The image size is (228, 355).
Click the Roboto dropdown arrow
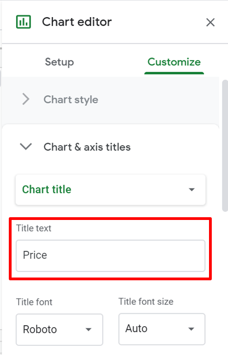click(89, 329)
